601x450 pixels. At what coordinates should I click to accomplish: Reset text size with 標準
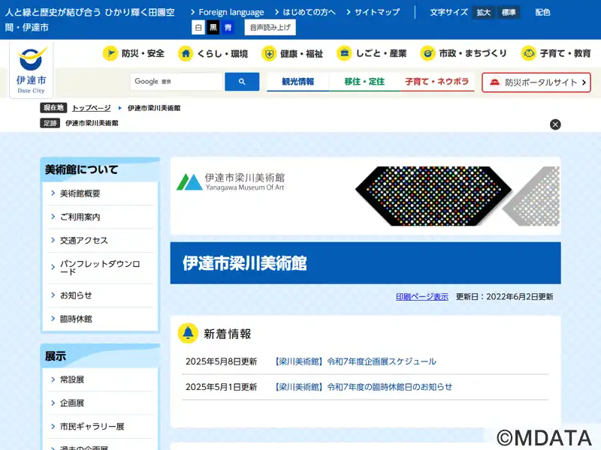click(x=509, y=13)
